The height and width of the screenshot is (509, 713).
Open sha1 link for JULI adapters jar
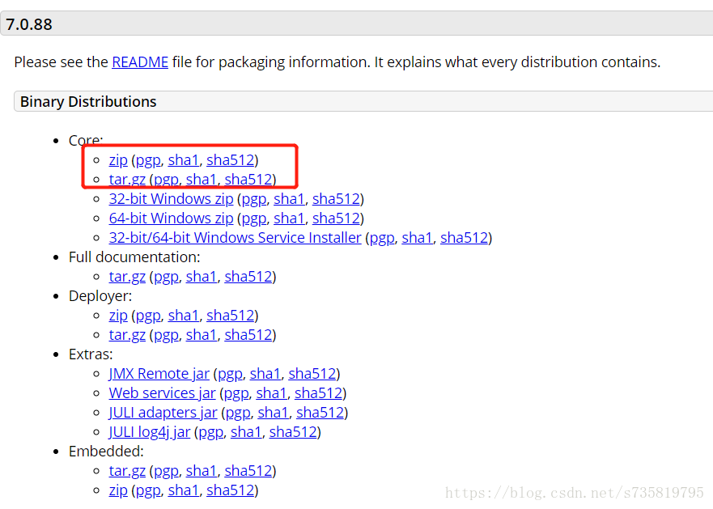click(274, 413)
